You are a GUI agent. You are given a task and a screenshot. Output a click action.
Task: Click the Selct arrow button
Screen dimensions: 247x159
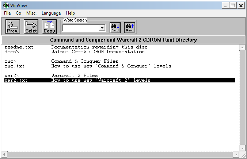[x=31, y=27]
